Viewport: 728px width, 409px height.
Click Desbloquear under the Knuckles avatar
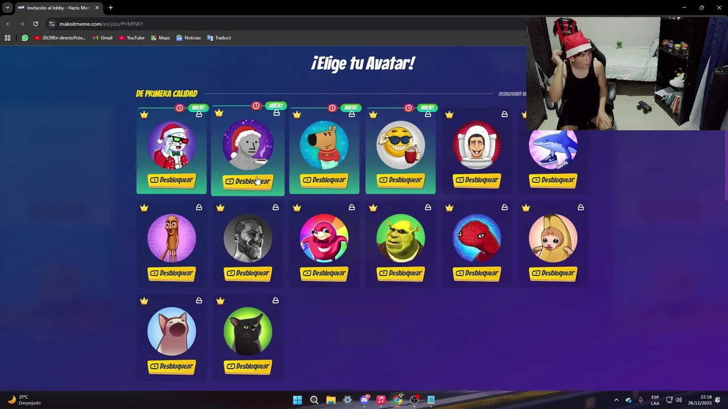point(324,273)
